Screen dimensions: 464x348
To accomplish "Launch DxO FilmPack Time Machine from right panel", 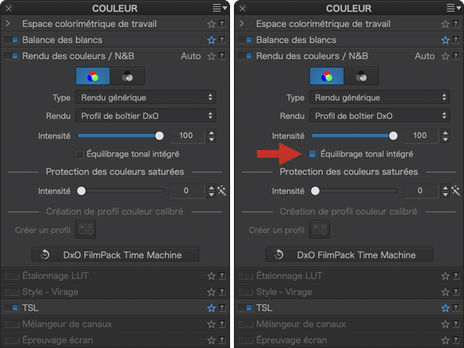I will pyautogui.click(x=349, y=254).
